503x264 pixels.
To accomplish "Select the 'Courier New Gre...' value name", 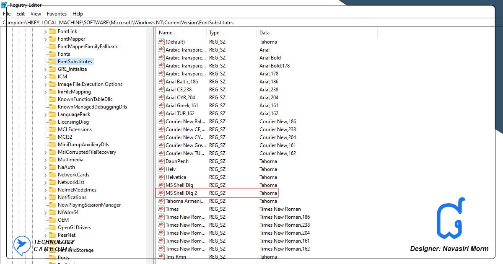I will click(x=185, y=145).
